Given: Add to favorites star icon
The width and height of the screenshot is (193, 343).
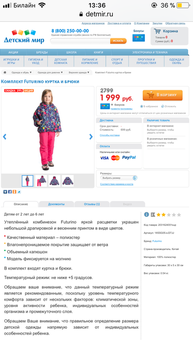Looking at the screenshot, I should (x=142, y=106).
